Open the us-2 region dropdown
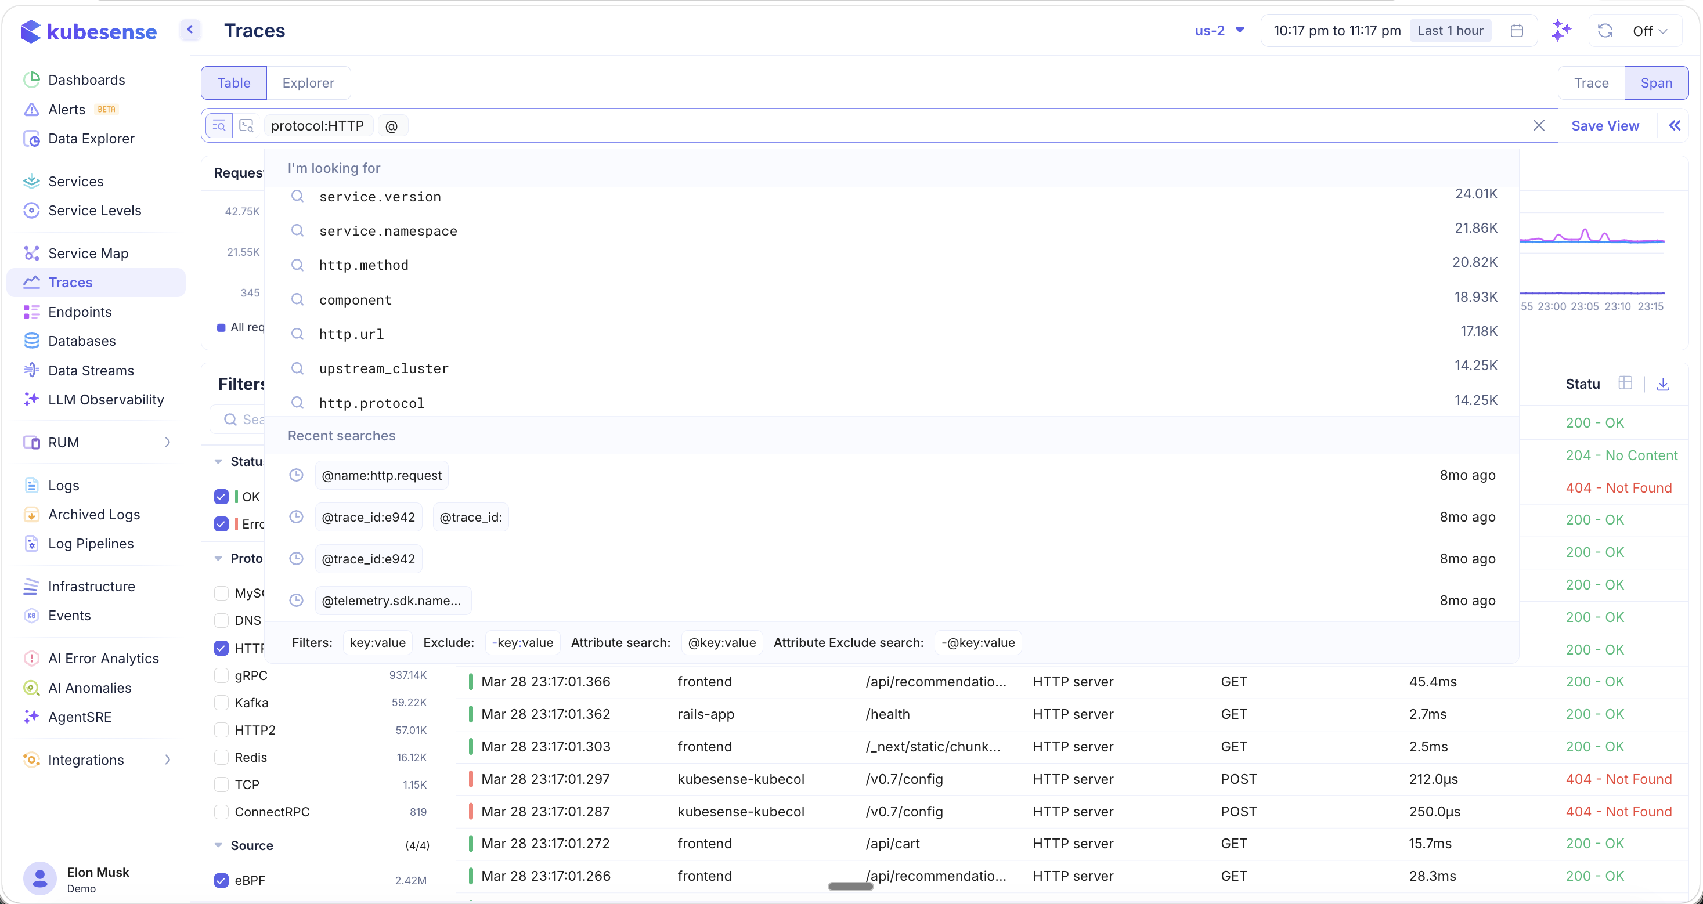The image size is (1703, 904). tap(1219, 30)
